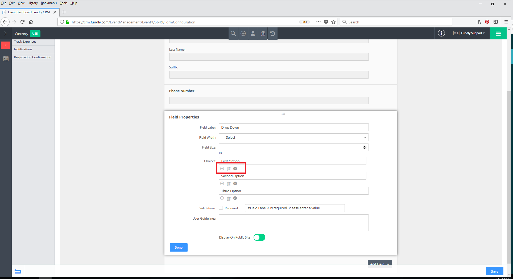
Task: Open the Edit menu
Action: point(12,3)
